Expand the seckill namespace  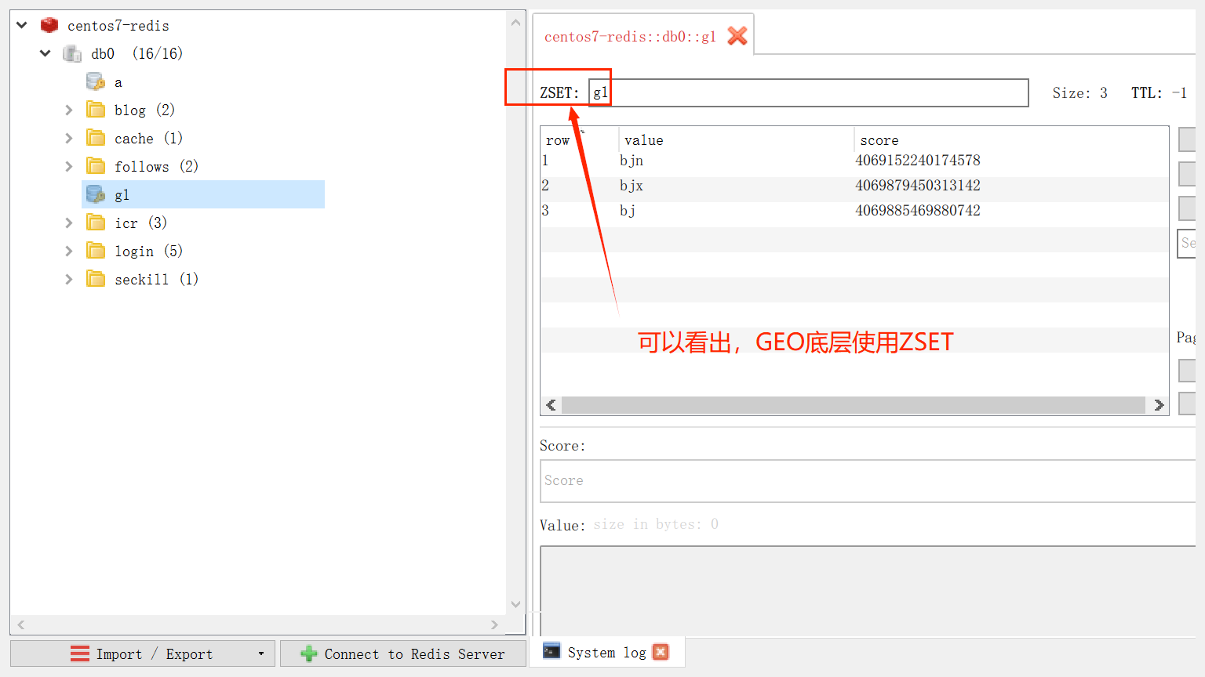tap(69, 279)
